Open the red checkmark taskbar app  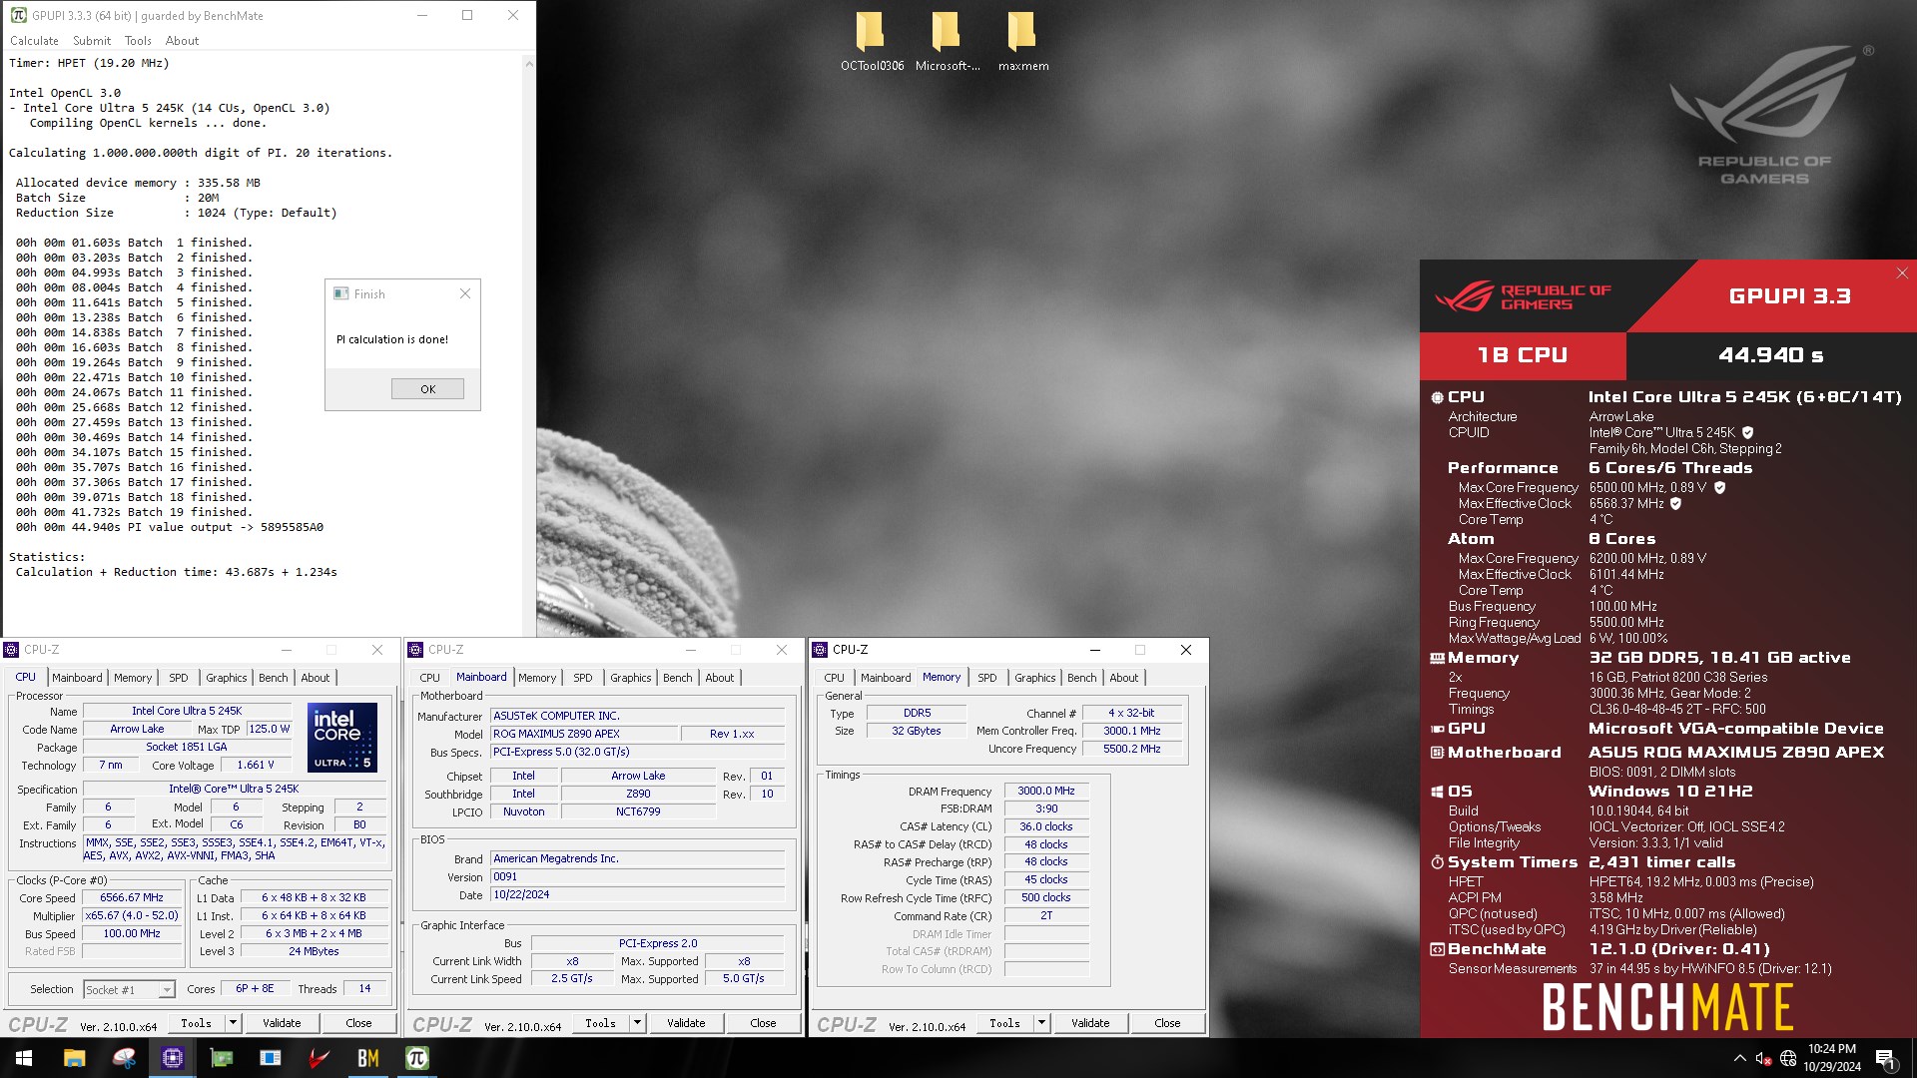coord(319,1058)
